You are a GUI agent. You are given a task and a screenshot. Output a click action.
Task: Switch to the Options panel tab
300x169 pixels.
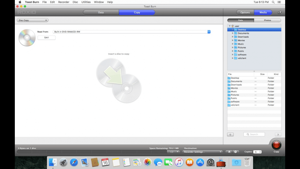245,12
